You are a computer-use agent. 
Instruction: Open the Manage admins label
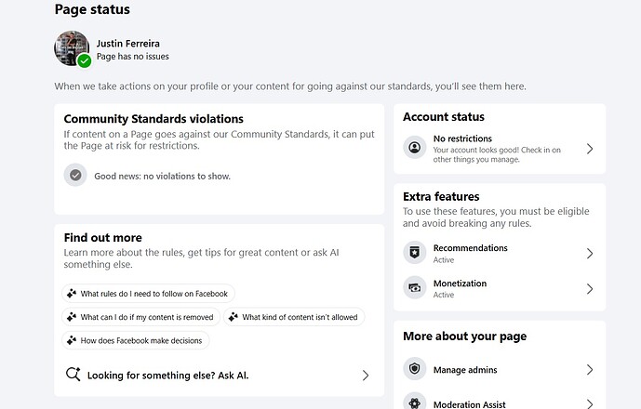pyautogui.click(x=465, y=370)
